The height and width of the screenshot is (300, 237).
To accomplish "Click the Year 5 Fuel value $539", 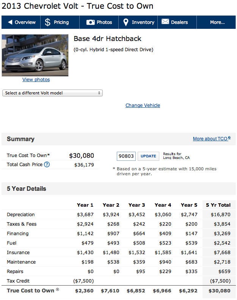I will click(191, 243).
